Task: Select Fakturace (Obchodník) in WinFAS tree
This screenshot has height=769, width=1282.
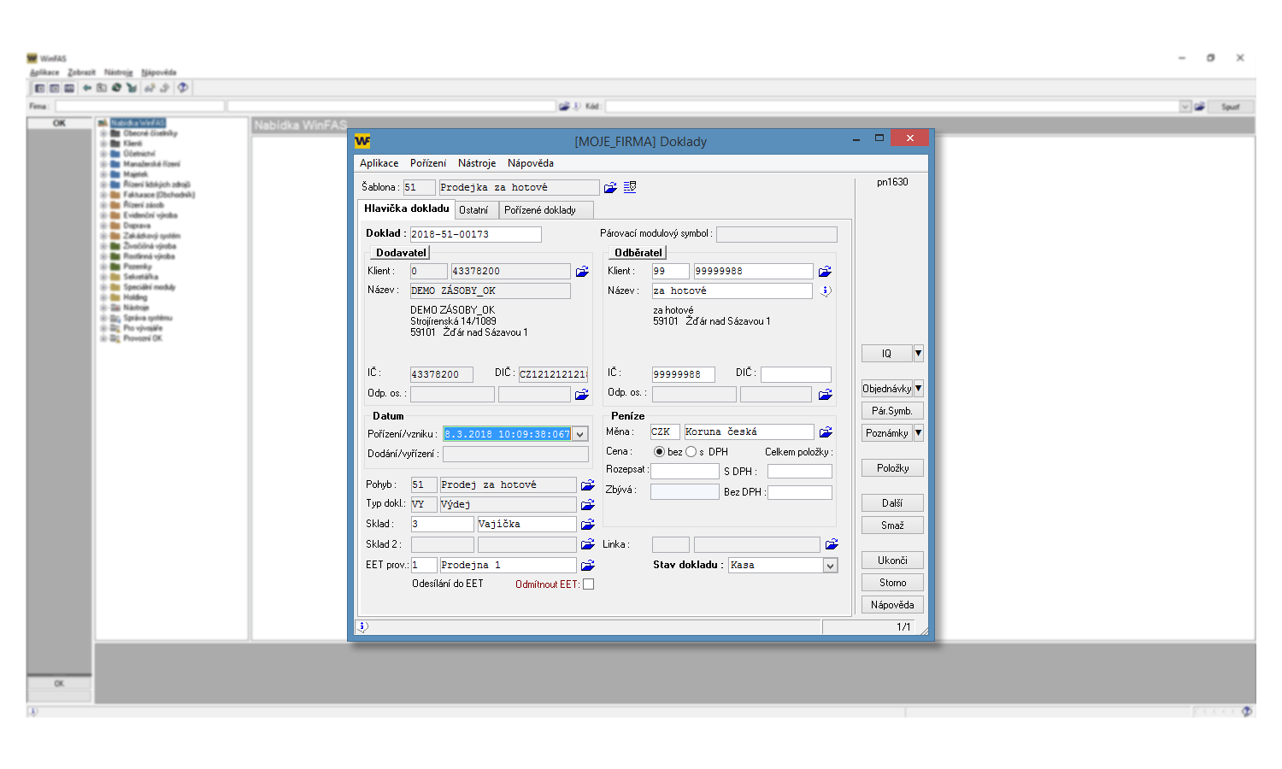Action: pos(159,195)
